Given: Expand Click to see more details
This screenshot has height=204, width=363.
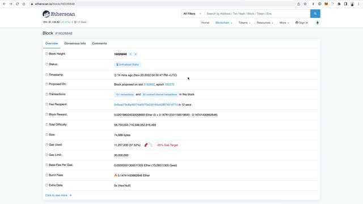Looking at the screenshot, I should pyautogui.click(x=58, y=195).
